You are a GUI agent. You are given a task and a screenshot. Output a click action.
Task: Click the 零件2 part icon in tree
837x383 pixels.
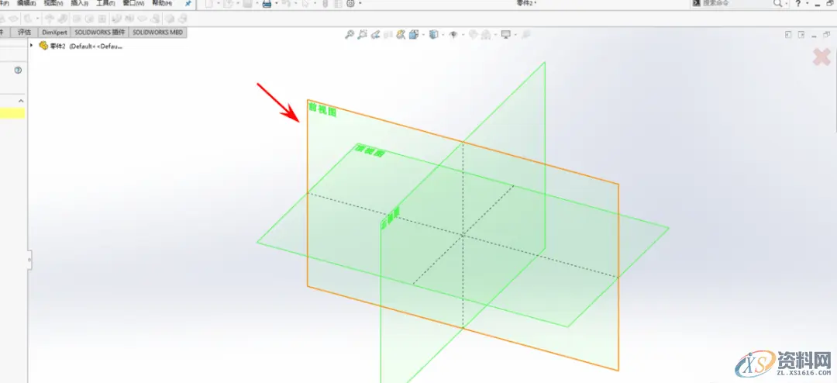(x=43, y=46)
